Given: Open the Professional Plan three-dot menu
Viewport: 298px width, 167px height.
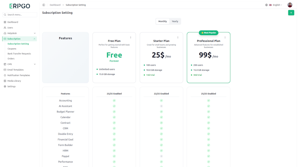Looking at the screenshot, I should point(225,37).
